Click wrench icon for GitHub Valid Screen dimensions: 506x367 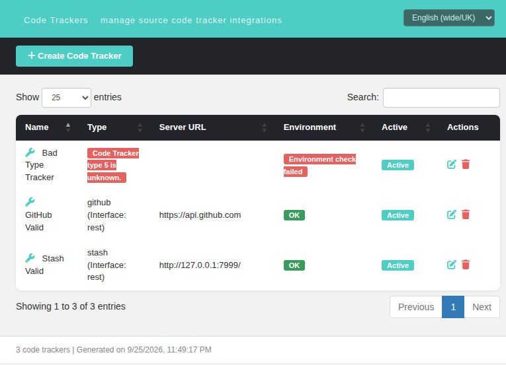point(30,202)
